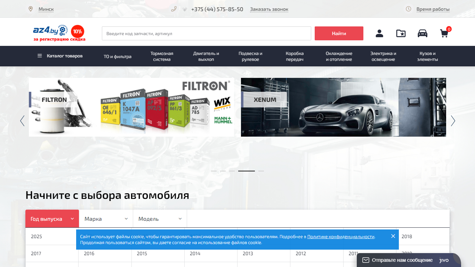This screenshot has width=475, height=267.
Task: Open the Кузов и элементы menu item
Action: (428, 56)
